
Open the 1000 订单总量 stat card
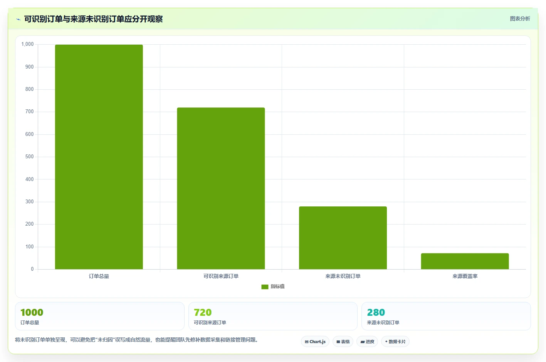[100, 316]
